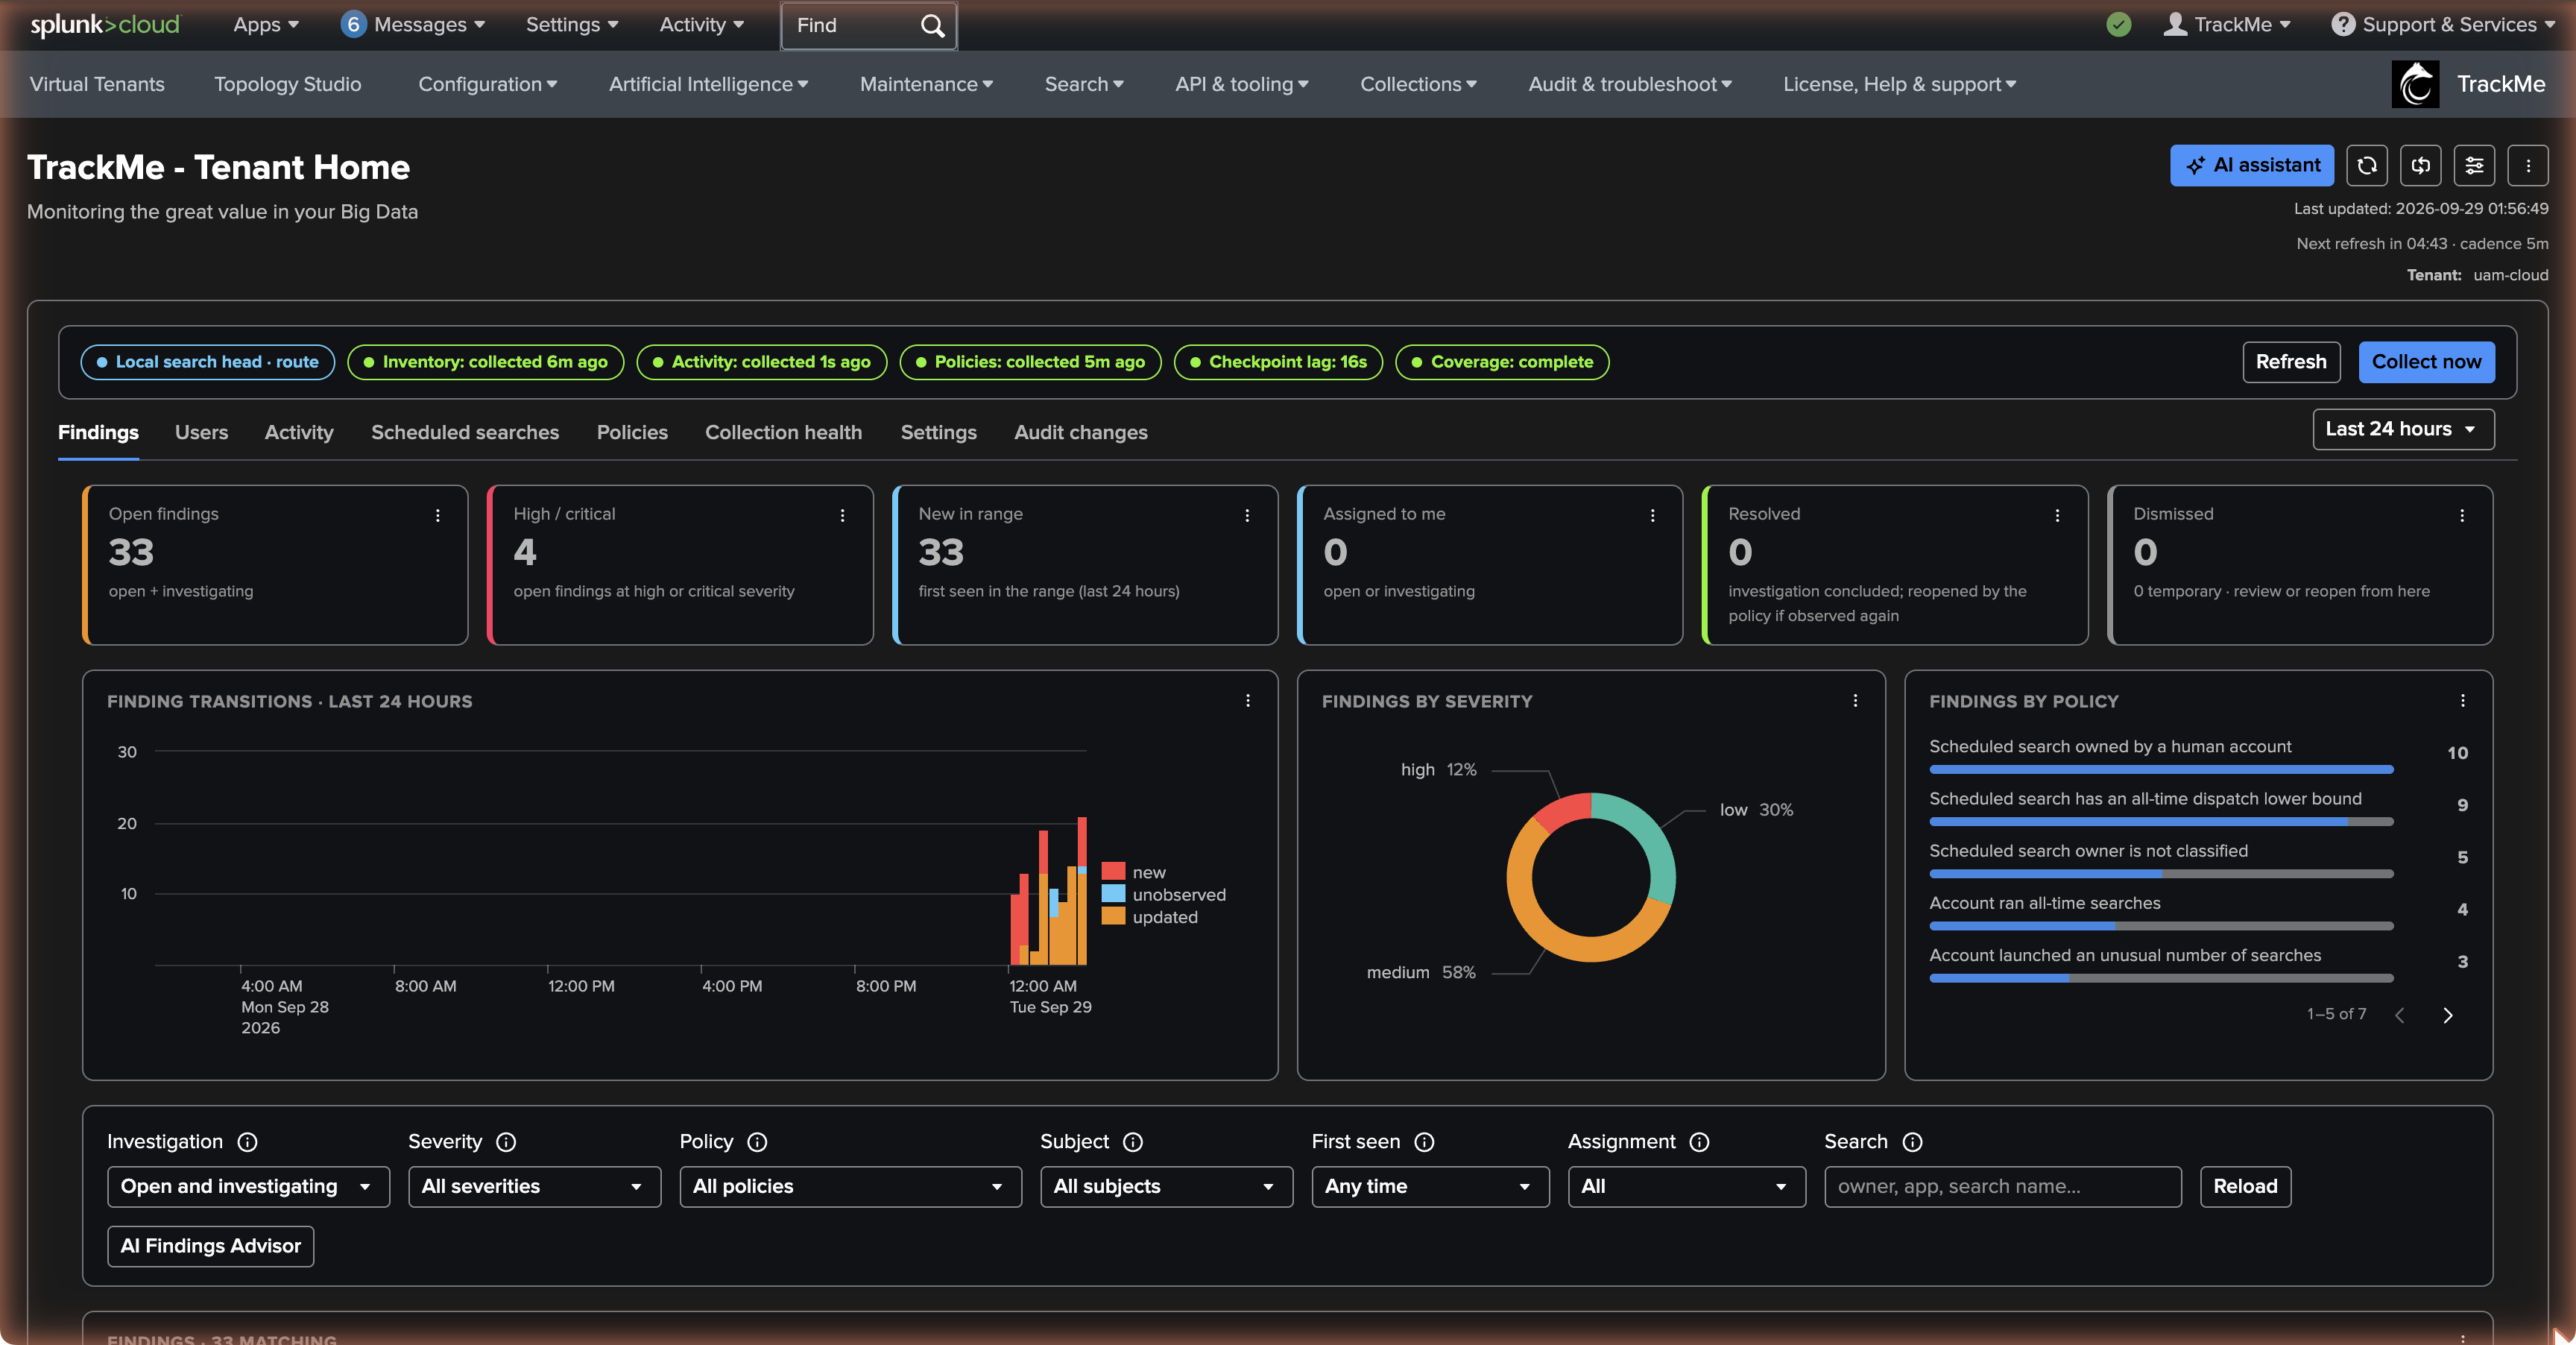2576x1345 pixels.
Task: Open the Assignment 'All' dropdown
Action: tap(1686, 1187)
